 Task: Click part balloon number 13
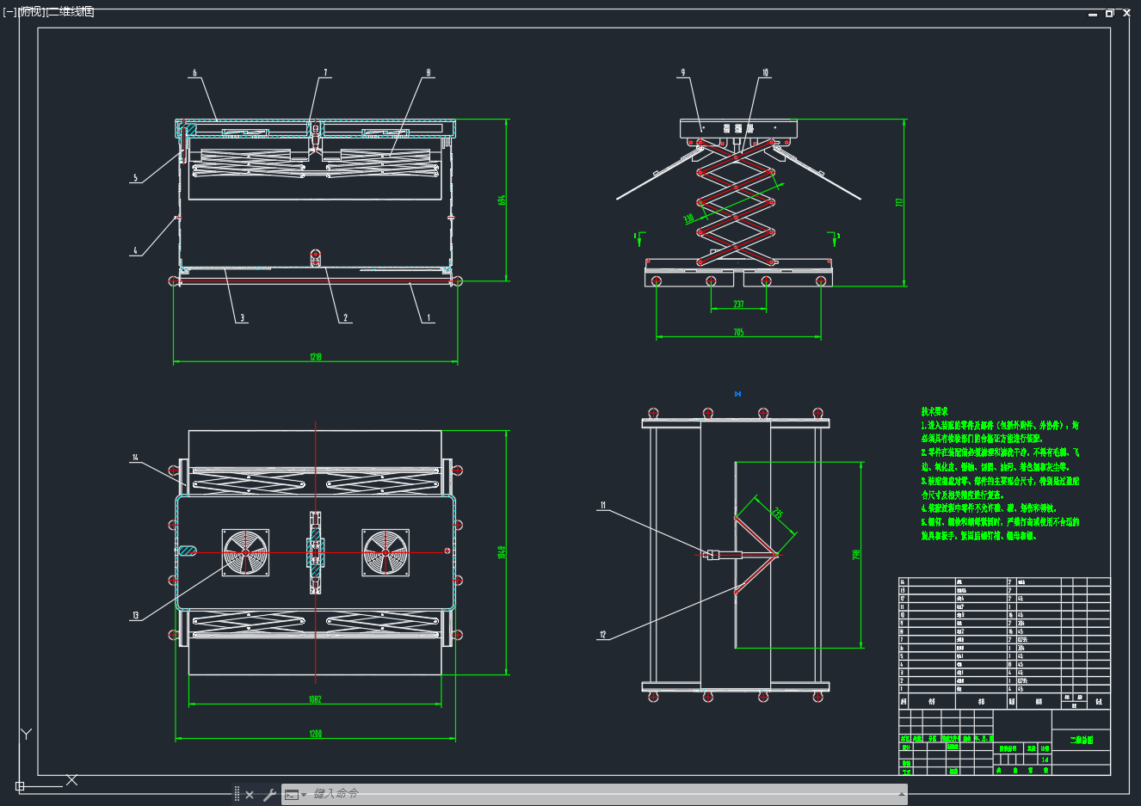click(135, 616)
